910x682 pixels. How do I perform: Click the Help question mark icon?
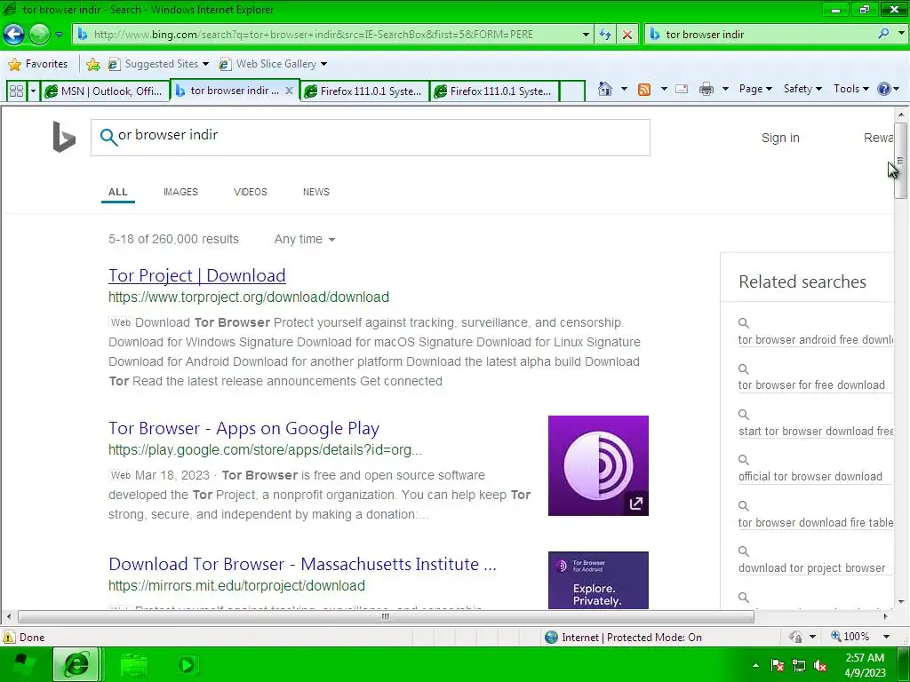pos(884,89)
